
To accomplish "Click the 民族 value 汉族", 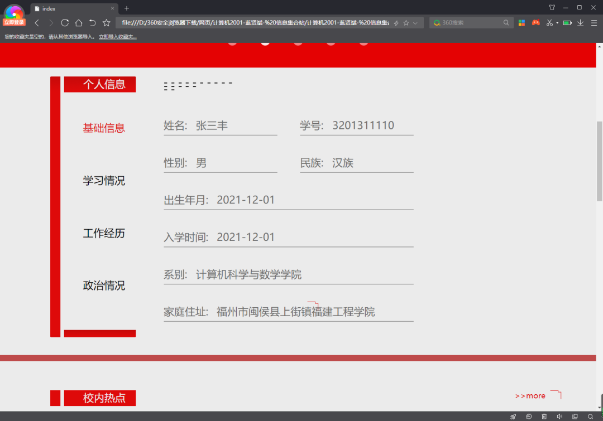I will pyautogui.click(x=343, y=163).
